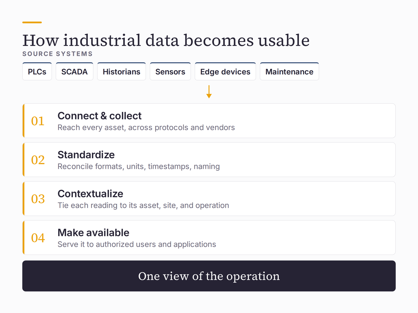Click the Historians chip
This screenshot has width=418, height=313.
coord(122,71)
